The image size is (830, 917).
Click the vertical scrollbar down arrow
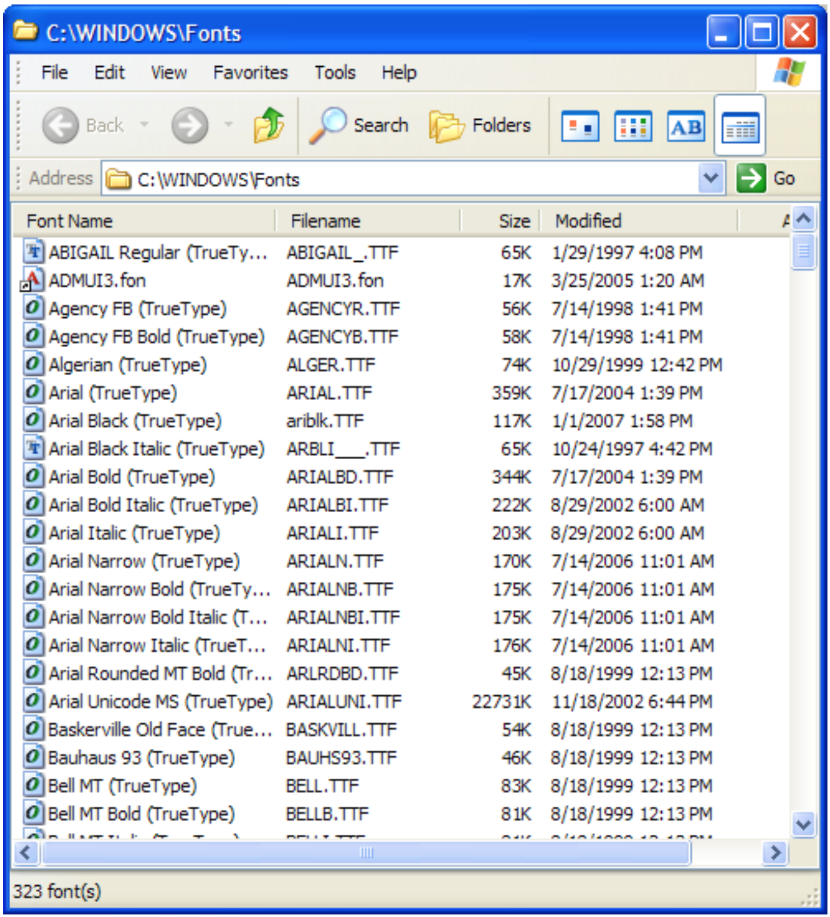point(804,825)
